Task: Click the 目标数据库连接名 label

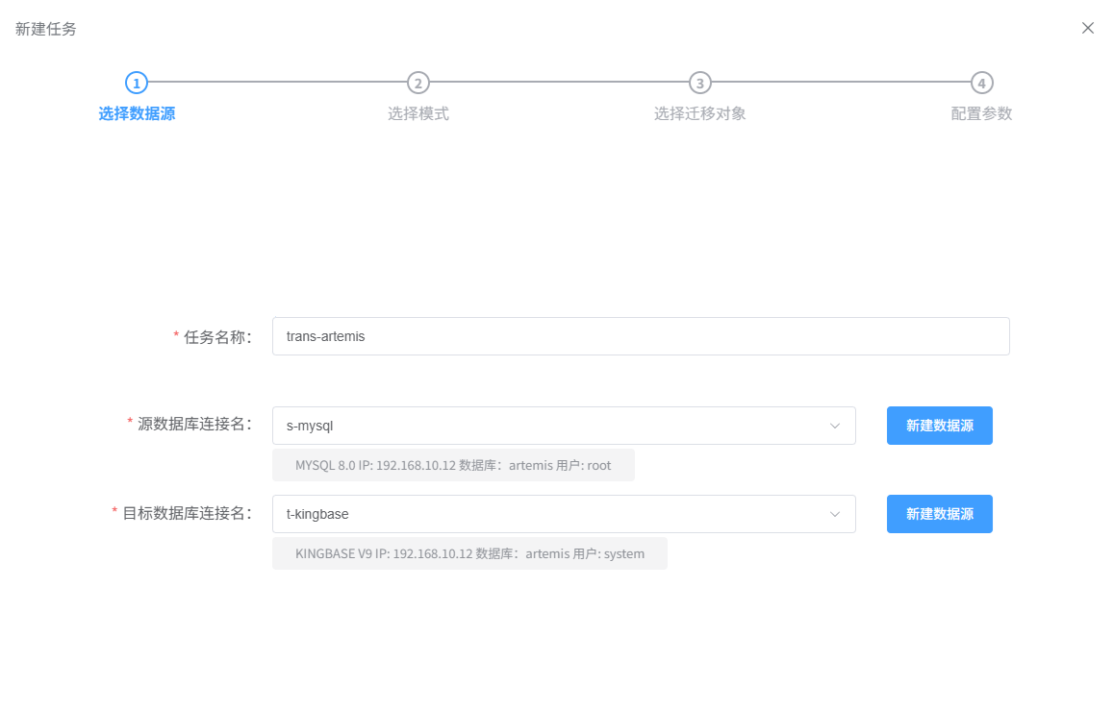Action: pyautogui.click(x=187, y=513)
